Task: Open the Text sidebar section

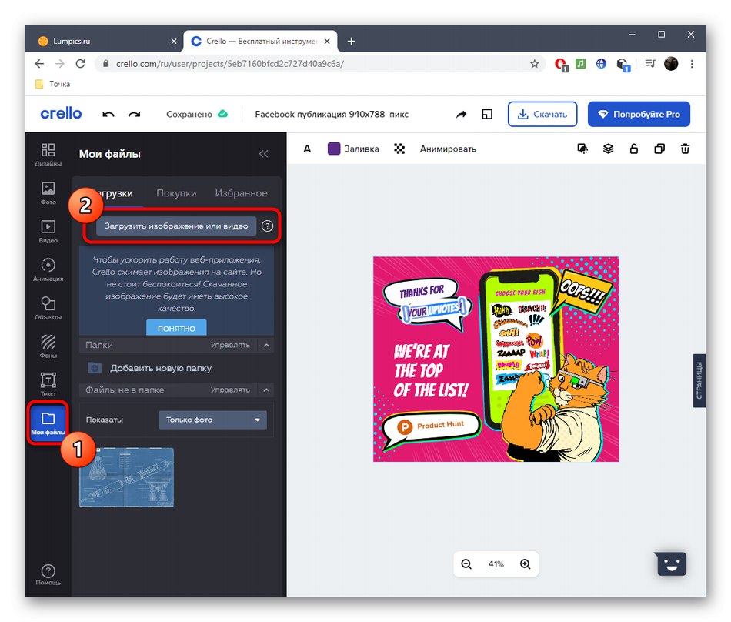Action: coord(48,385)
